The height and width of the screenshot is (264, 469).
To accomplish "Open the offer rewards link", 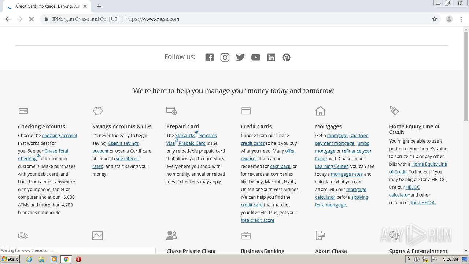I will click(268, 155).
